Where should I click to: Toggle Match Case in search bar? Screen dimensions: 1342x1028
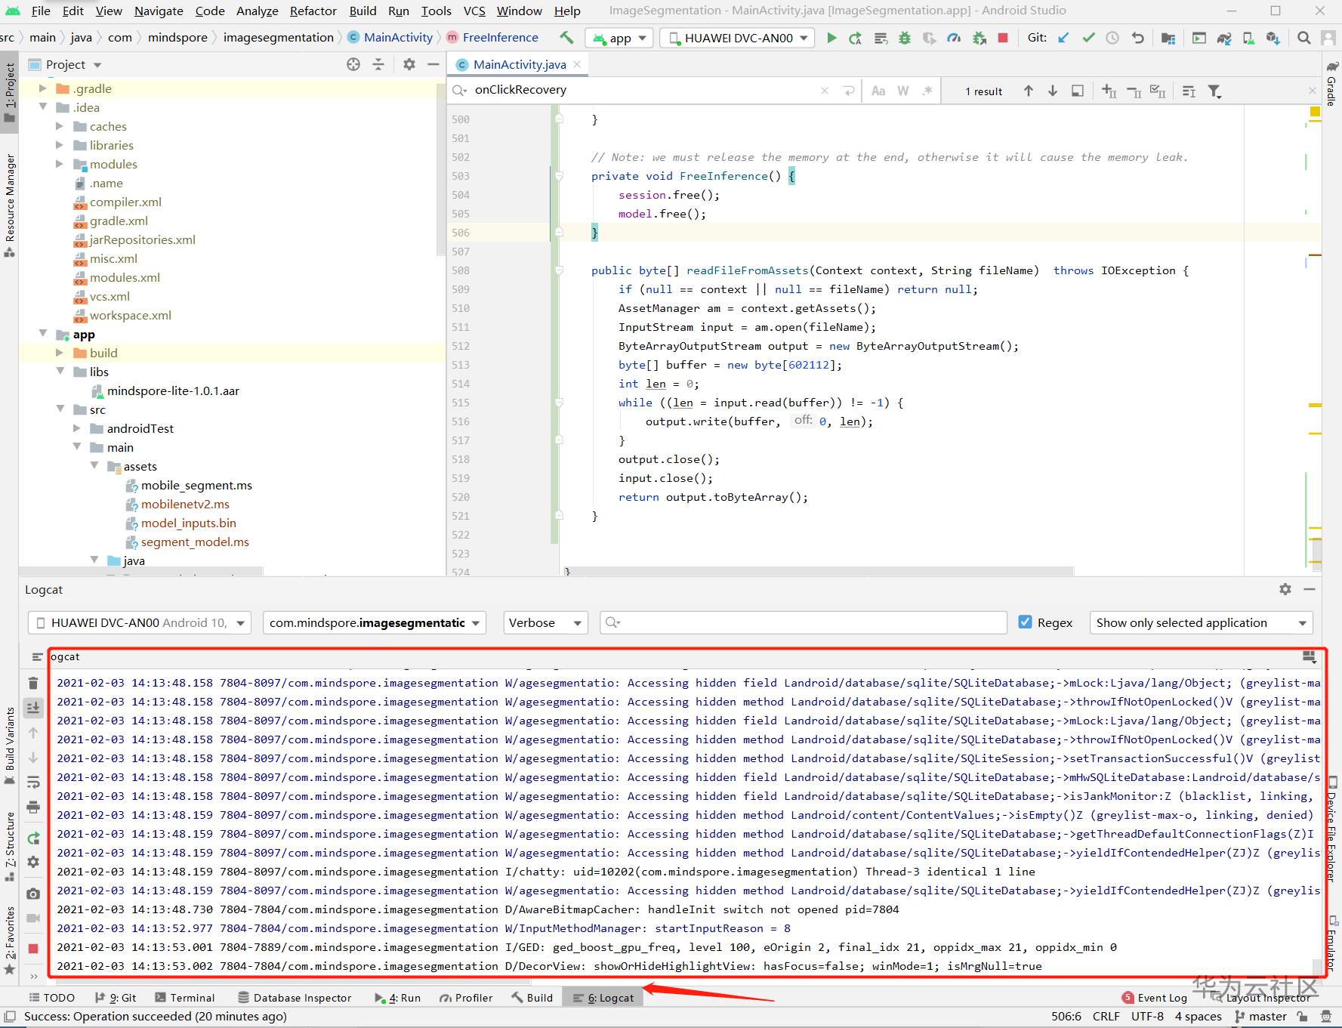(x=878, y=91)
